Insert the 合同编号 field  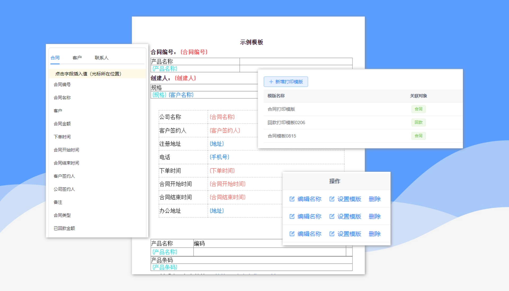[x=62, y=84]
